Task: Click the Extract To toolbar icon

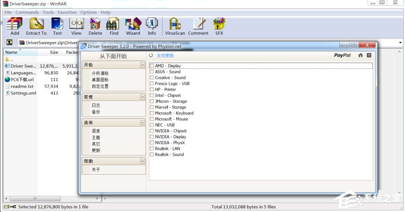Action: 36,26
